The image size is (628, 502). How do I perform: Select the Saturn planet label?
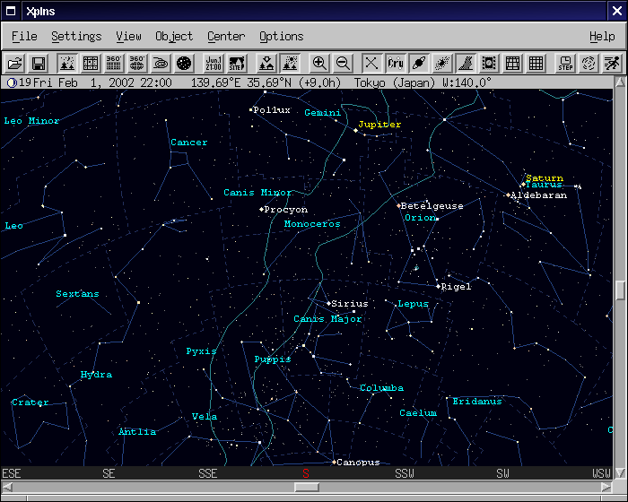(545, 177)
